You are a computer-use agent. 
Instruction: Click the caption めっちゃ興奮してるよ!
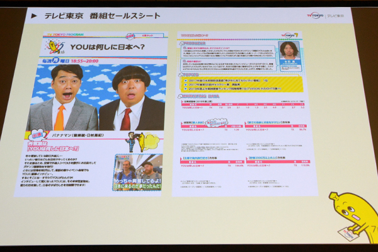[137, 181]
